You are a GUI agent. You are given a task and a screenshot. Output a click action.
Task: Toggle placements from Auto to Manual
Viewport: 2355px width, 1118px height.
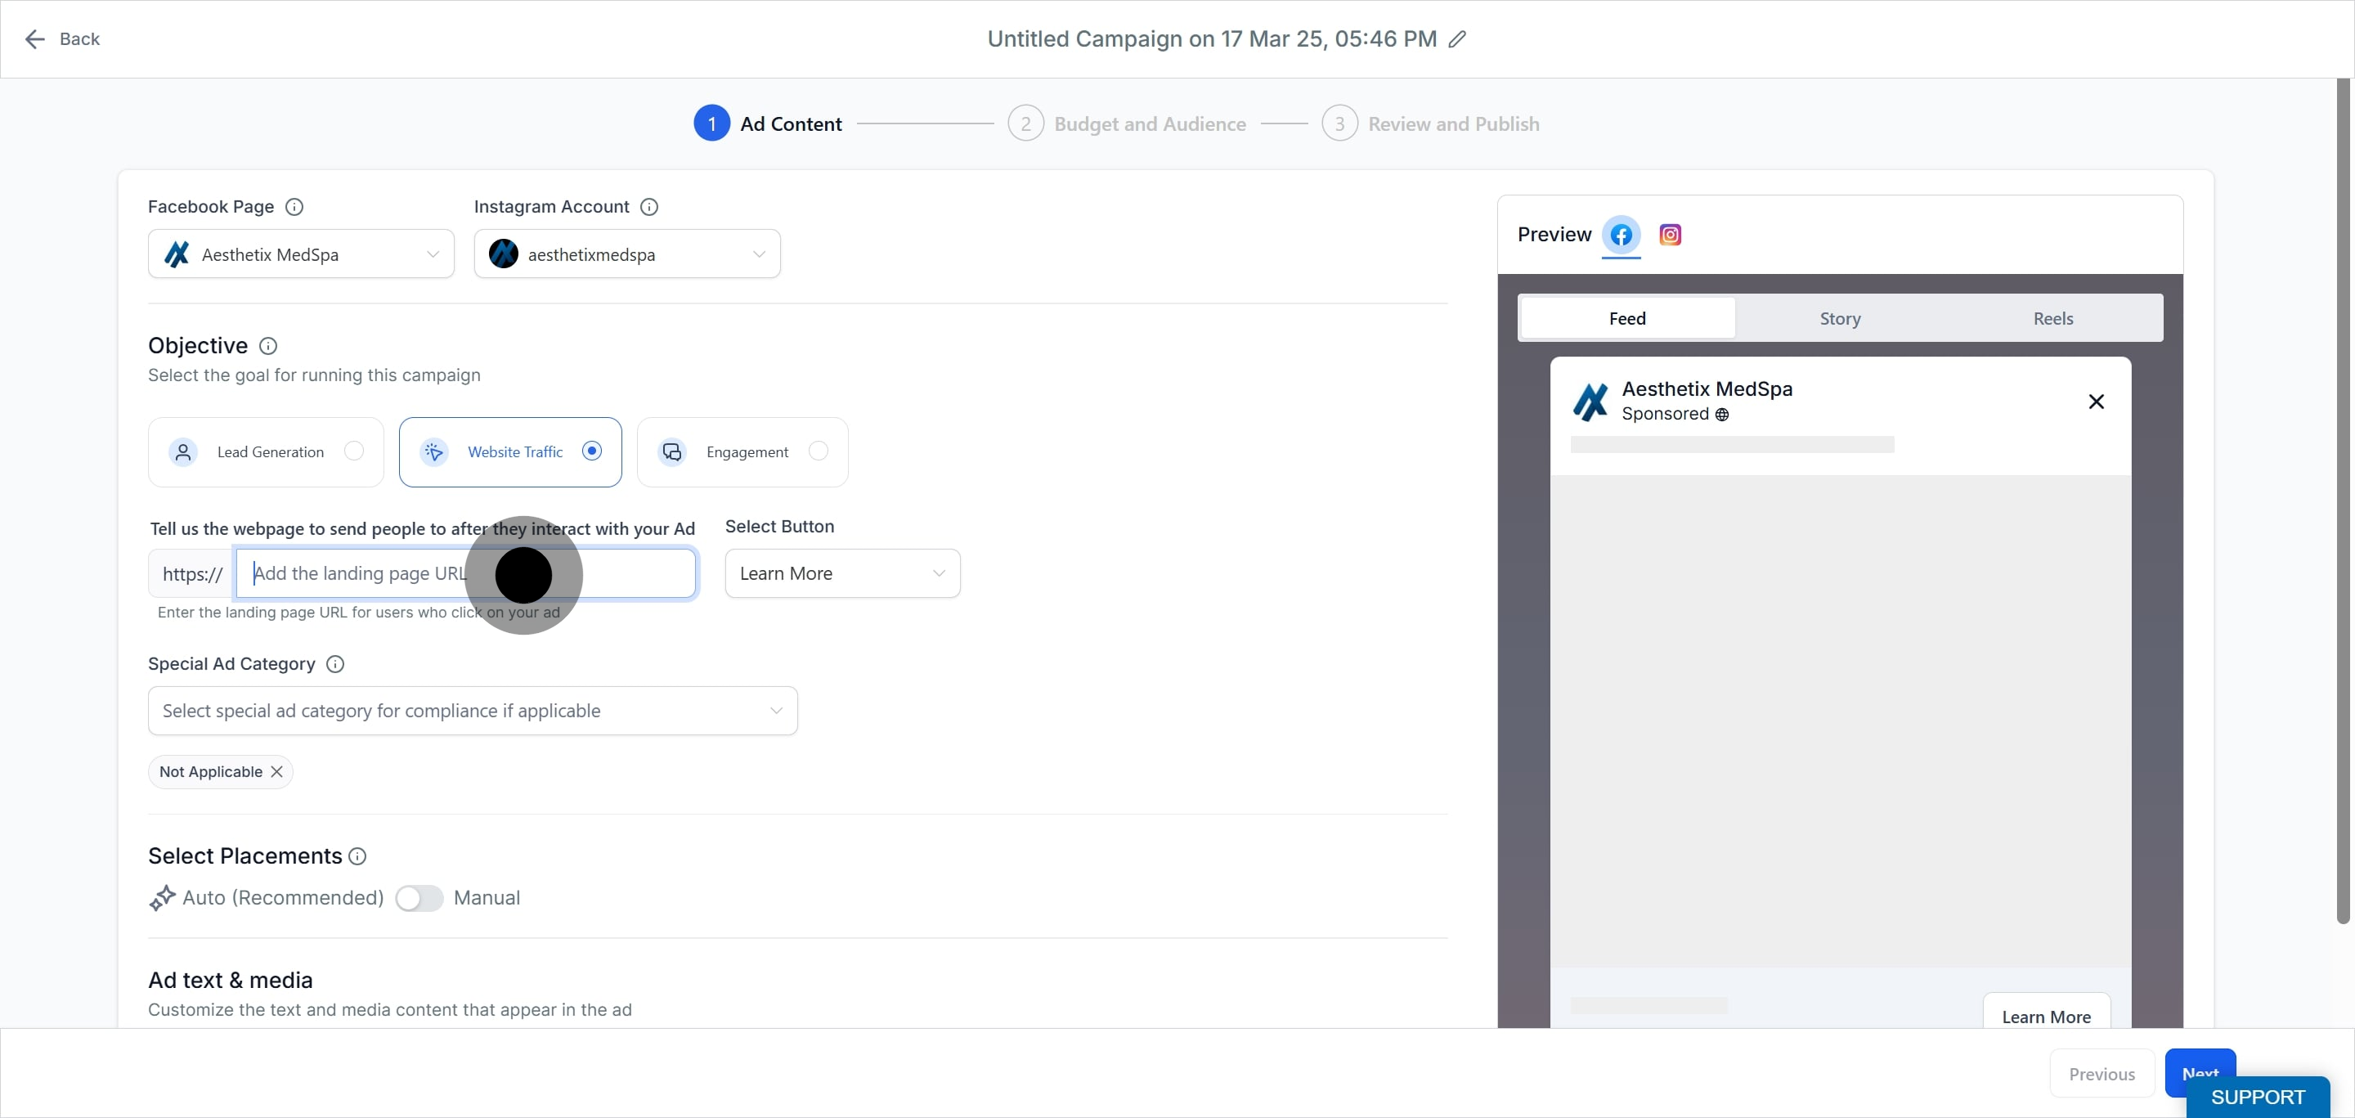click(x=419, y=898)
